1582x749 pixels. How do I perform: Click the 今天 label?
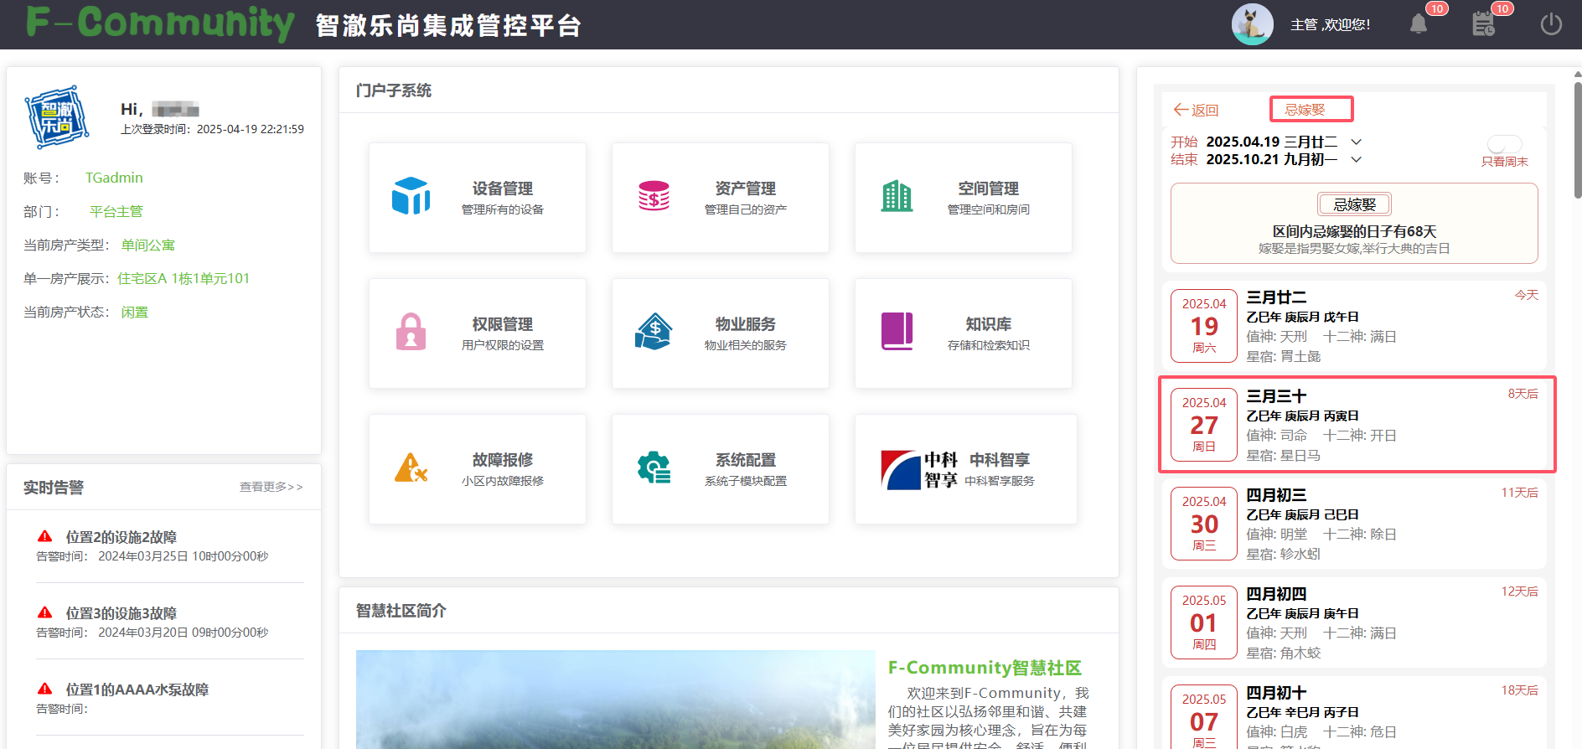pos(1526,295)
